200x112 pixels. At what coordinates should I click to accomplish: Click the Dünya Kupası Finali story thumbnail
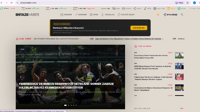[x=179, y=66]
